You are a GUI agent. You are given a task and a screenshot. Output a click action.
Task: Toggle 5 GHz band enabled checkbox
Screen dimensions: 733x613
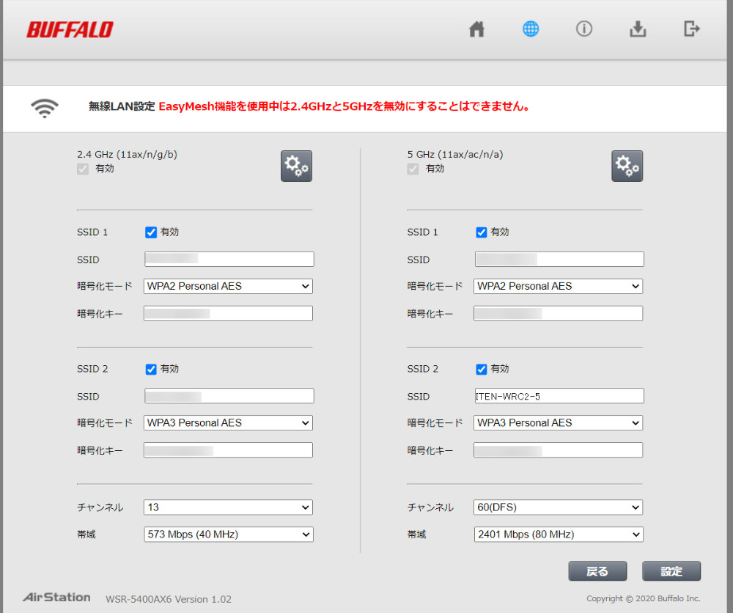coord(413,169)
